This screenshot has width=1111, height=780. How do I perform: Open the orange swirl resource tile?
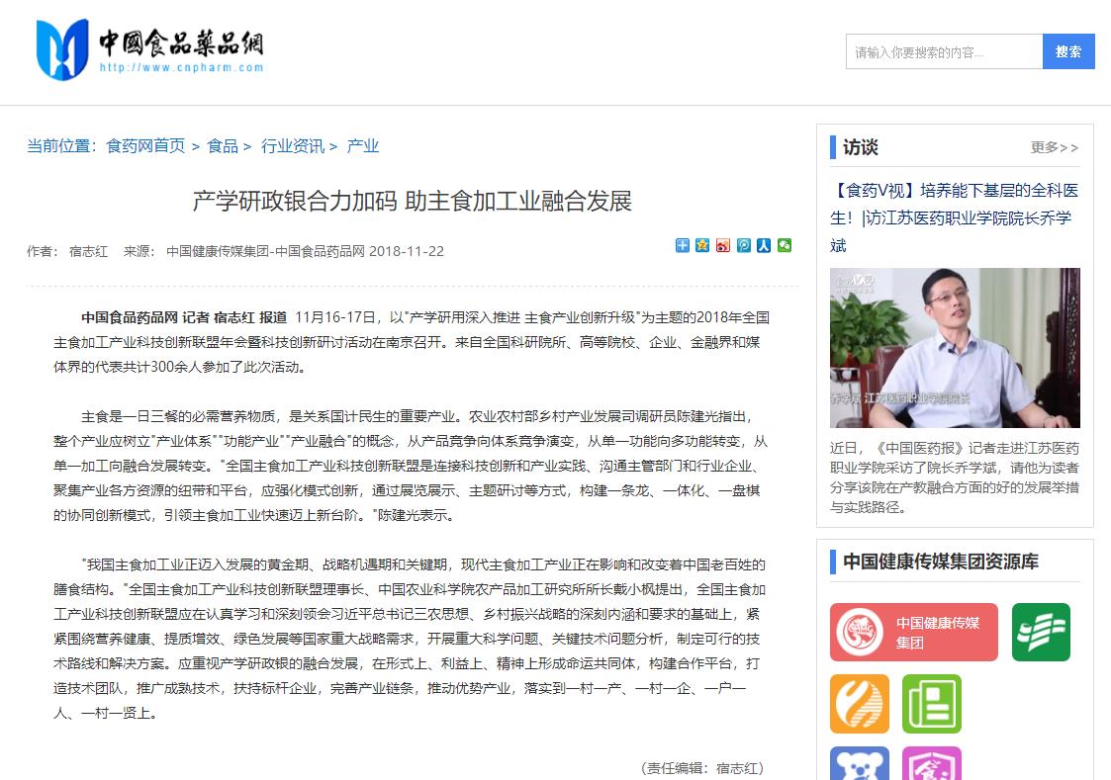pyautogui.click(x=860, y=704)
